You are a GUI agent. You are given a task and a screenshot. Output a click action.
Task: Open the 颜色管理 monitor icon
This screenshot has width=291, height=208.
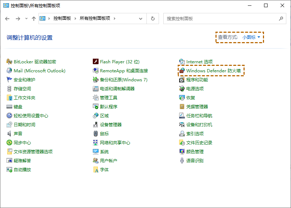pos(182,152)
